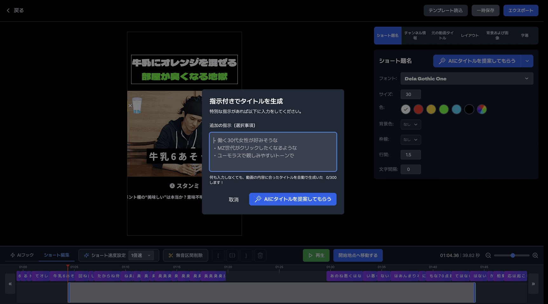Viewport: 548px width, 304px height.
Task: Click the scissors icon for 無音区間削除
Action: tap(170, 255)
